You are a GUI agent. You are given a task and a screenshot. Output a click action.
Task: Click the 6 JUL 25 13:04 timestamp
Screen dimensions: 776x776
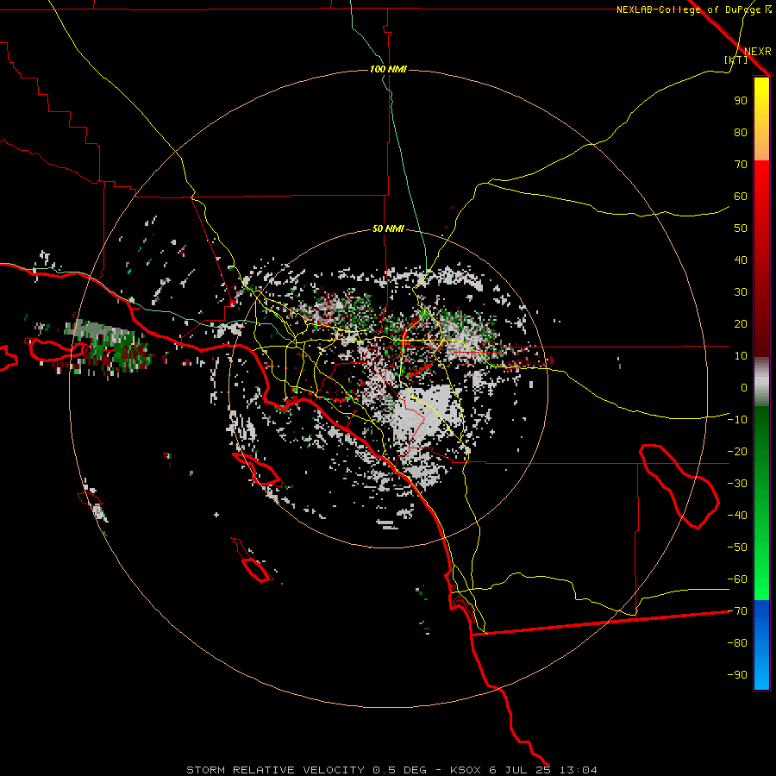click(x=543, y=770)
